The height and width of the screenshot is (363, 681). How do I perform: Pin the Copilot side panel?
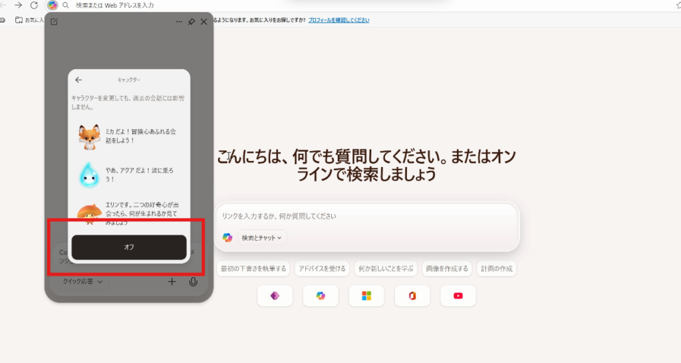(192, 22)
